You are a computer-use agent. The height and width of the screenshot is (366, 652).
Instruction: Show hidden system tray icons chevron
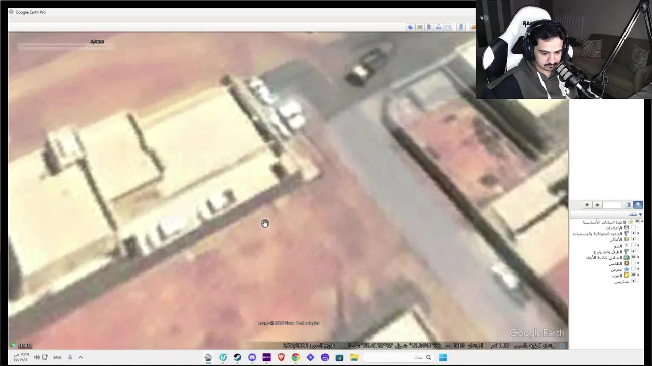point(80,357)
